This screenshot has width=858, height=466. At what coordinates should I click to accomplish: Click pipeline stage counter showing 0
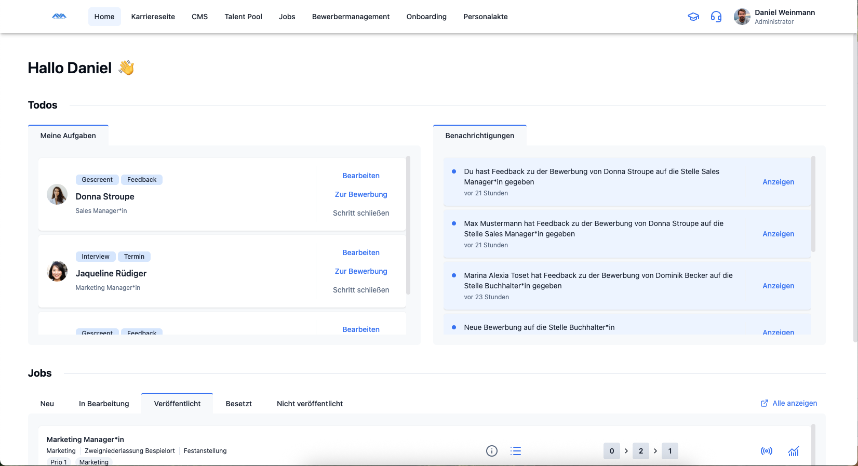(611, 451)
